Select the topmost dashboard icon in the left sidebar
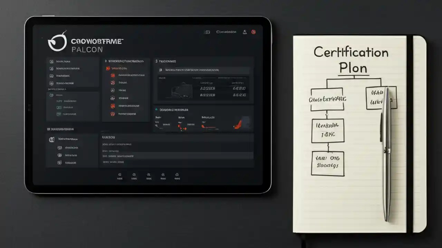This screenshot has height=248, width=442. pos(51,61)
